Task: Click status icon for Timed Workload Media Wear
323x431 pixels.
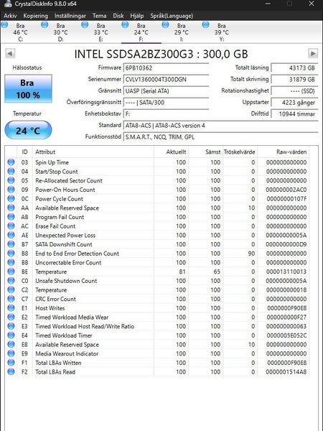Action: (x=11, y=317)
